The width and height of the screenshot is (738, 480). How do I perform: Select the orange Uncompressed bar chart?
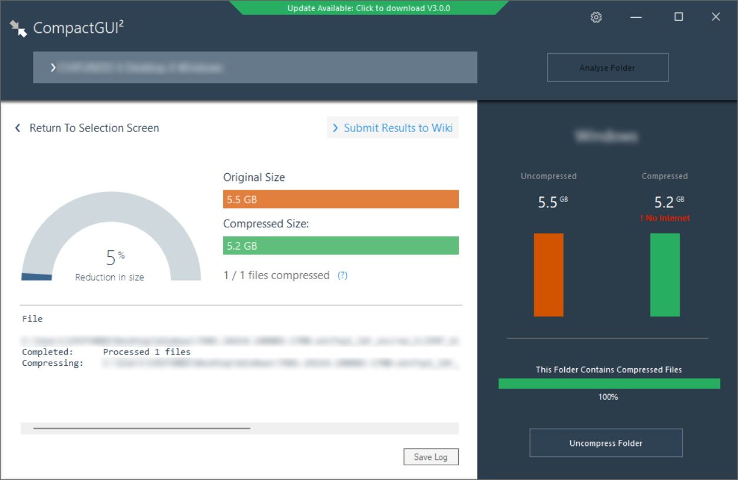tap(549, 274)
